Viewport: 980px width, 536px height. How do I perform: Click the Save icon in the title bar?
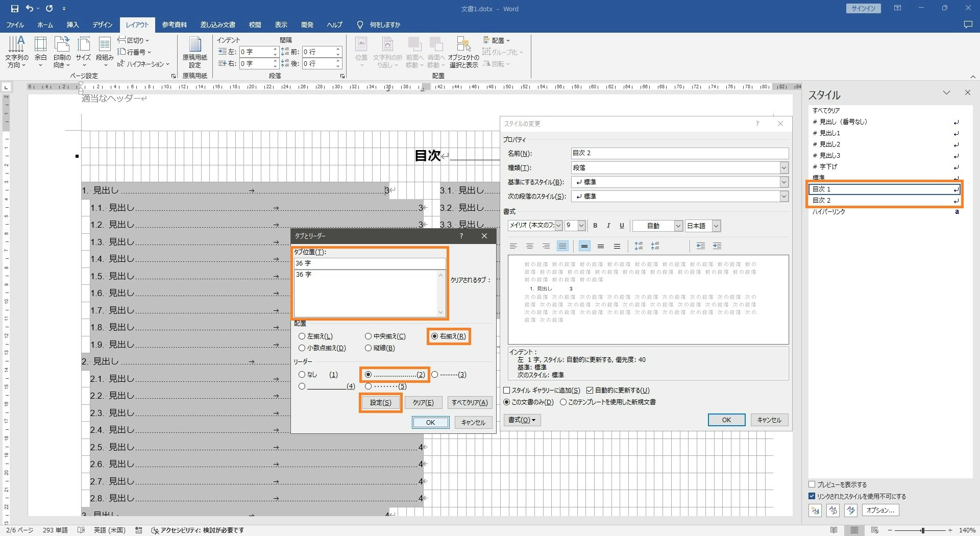(14, 9)
